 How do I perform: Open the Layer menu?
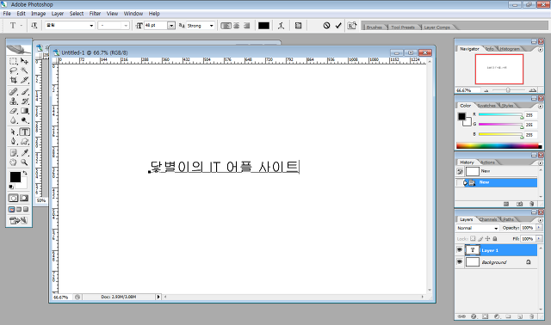click(x=58, y=14)
